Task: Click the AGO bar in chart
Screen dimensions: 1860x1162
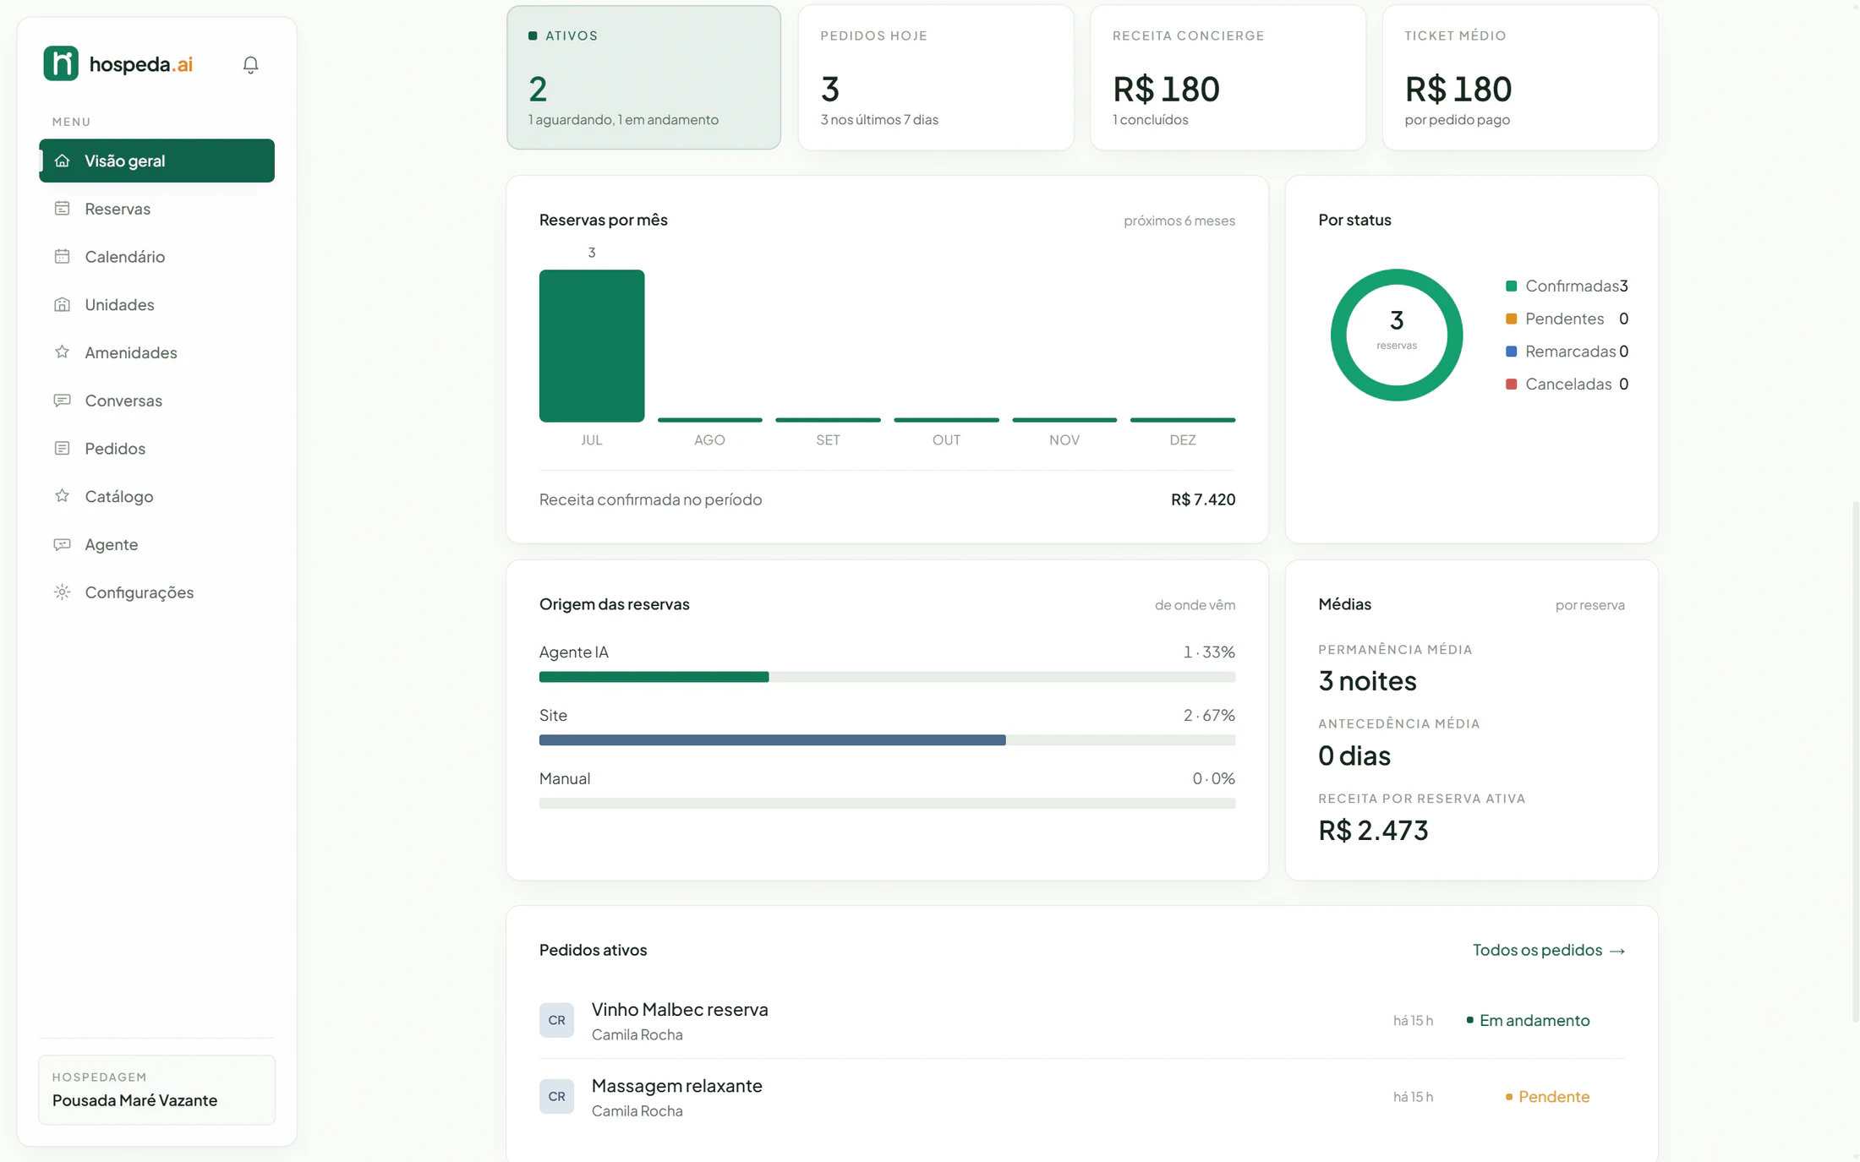Action: [709, 419]
